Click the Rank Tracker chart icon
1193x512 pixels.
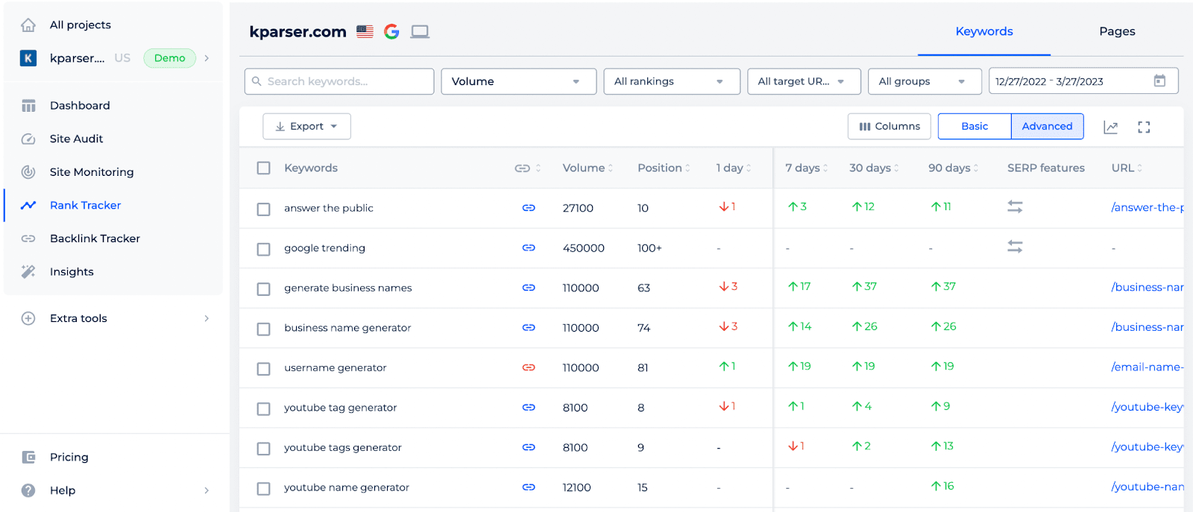[28, 205]
